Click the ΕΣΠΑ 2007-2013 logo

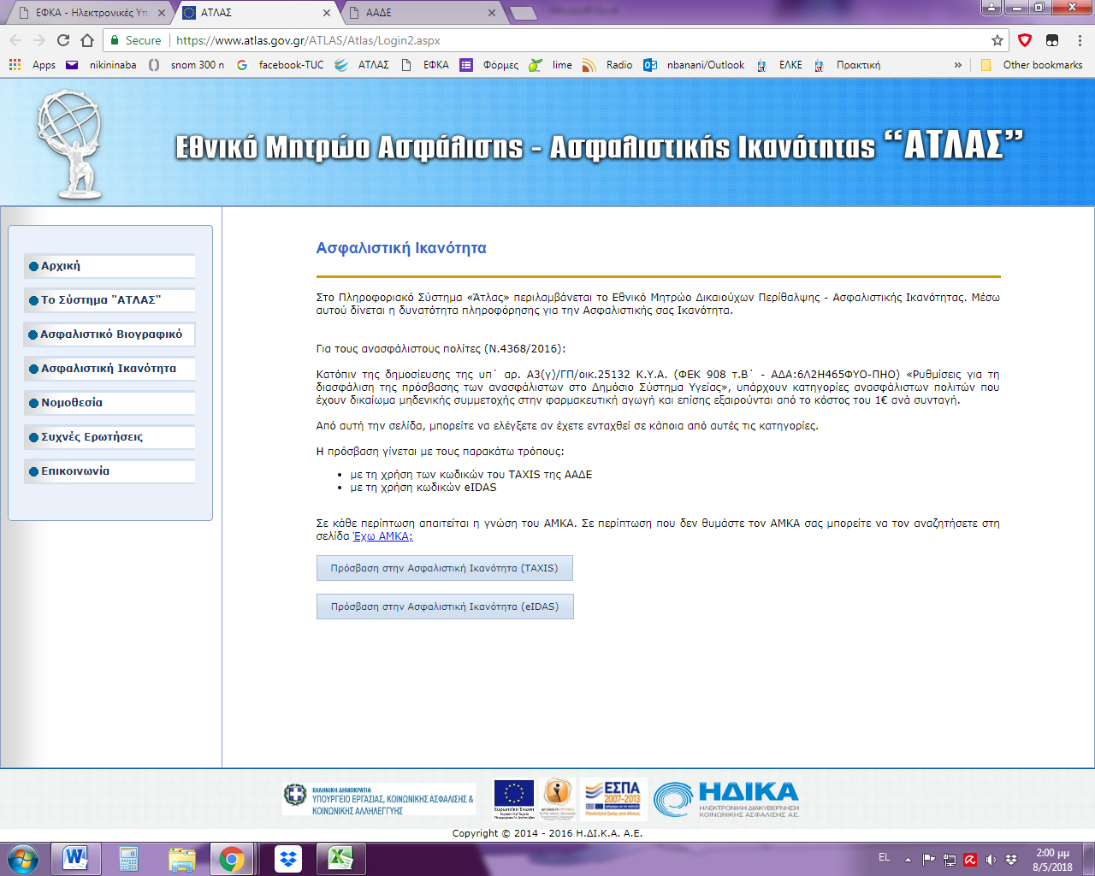(613, 799)
